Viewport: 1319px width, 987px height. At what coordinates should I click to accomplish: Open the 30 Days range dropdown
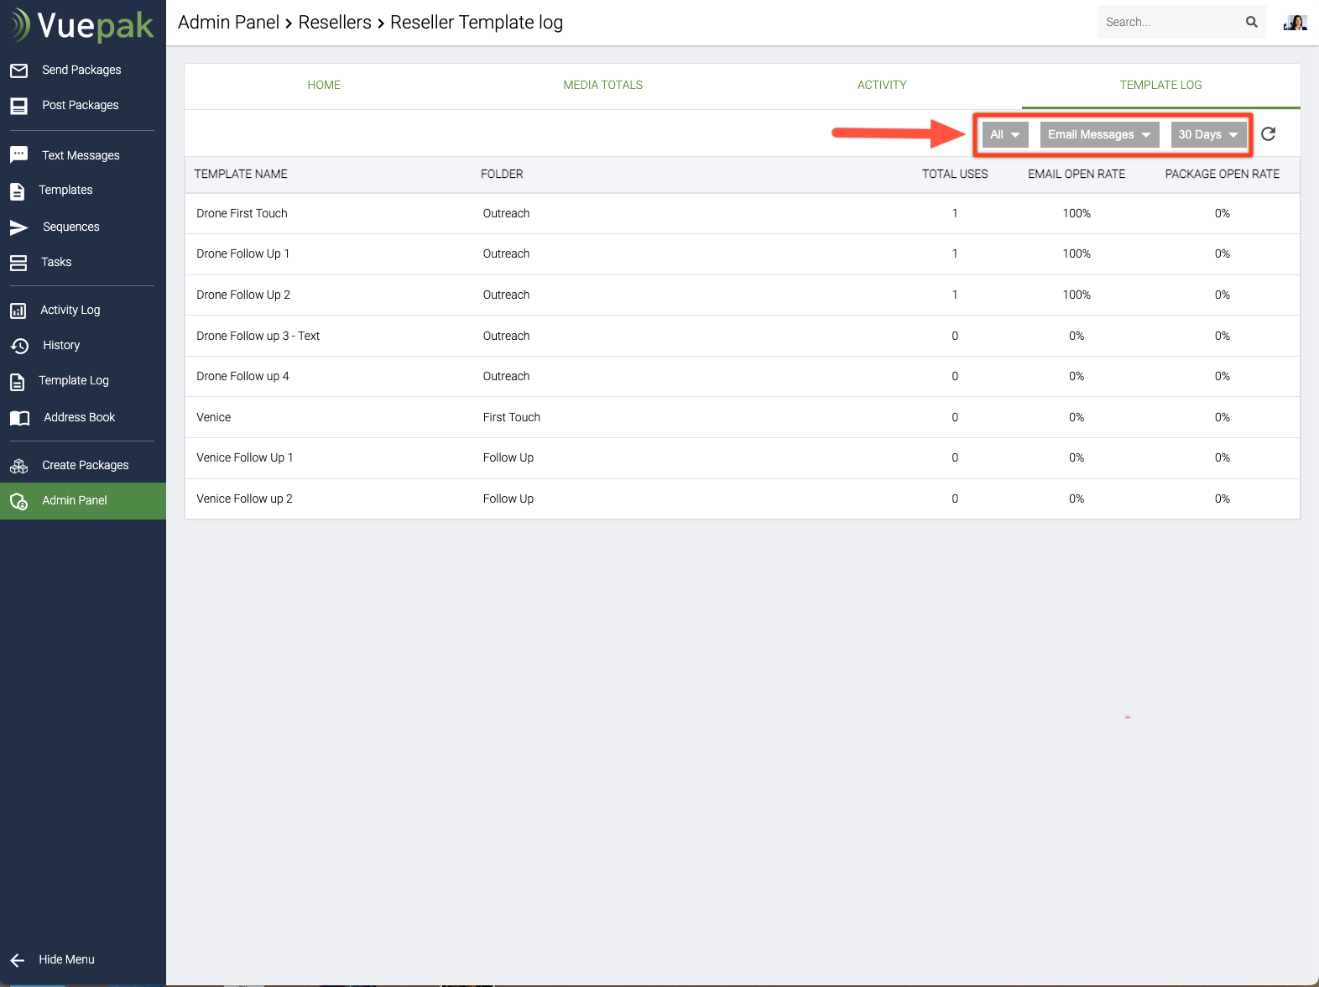(x=1207, y=134)
